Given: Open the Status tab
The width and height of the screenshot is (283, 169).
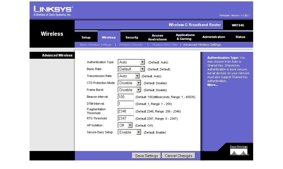Looking at the screenshot, I should (x=240, y=37).
